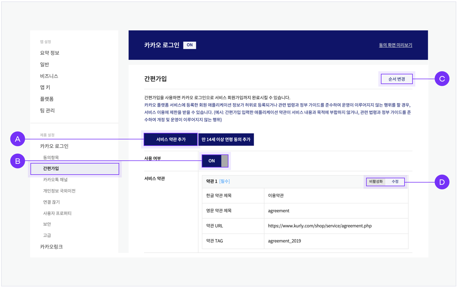Click 수정 to edit 약관 1
This screenshot has width=458, height=289.
(395, 182)
